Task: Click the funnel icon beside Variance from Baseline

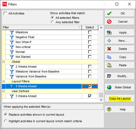Action: click(12, 77)
